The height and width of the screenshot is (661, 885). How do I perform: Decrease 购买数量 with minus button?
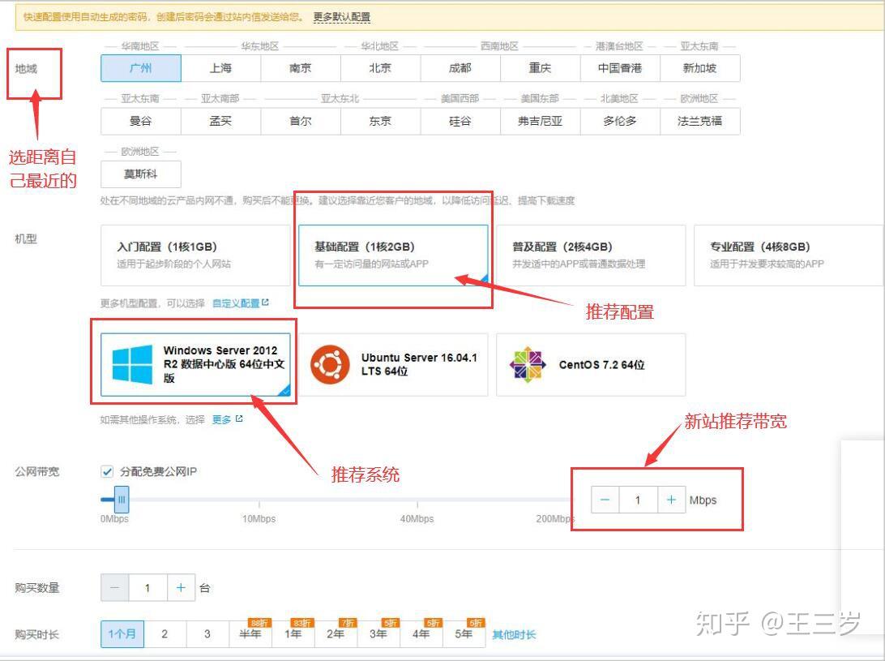tap(114, 587)
